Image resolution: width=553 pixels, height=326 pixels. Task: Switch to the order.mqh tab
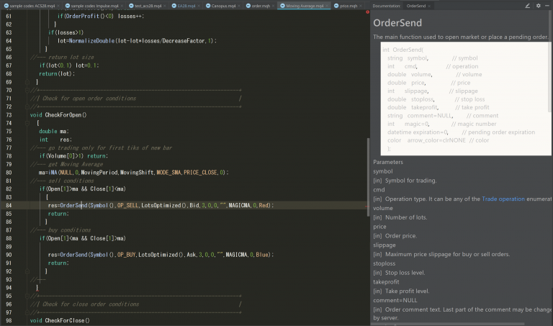click(x=259, y=6)
